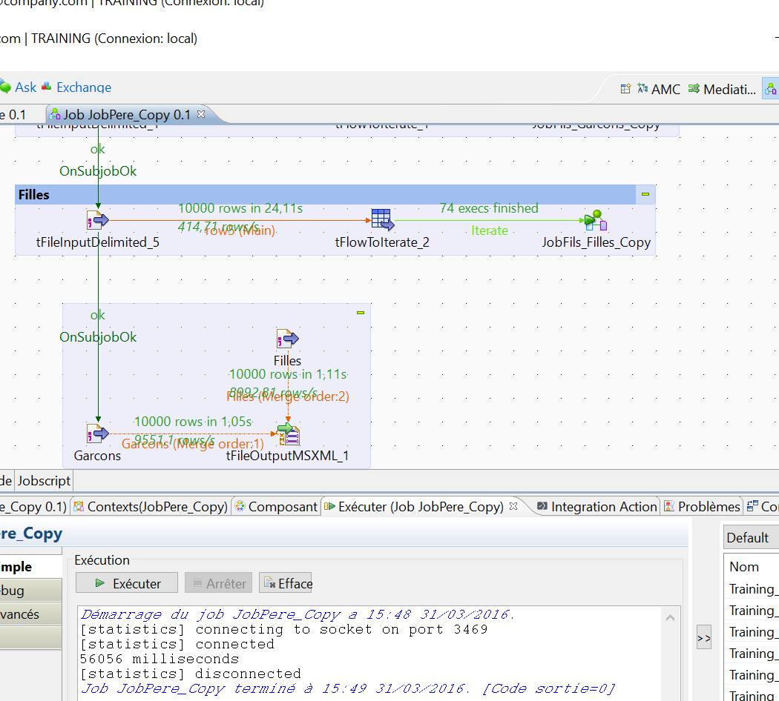Click the Exécuter button to run the job
This screenshot has width=779, height=701.
click(x=126, y=582)
